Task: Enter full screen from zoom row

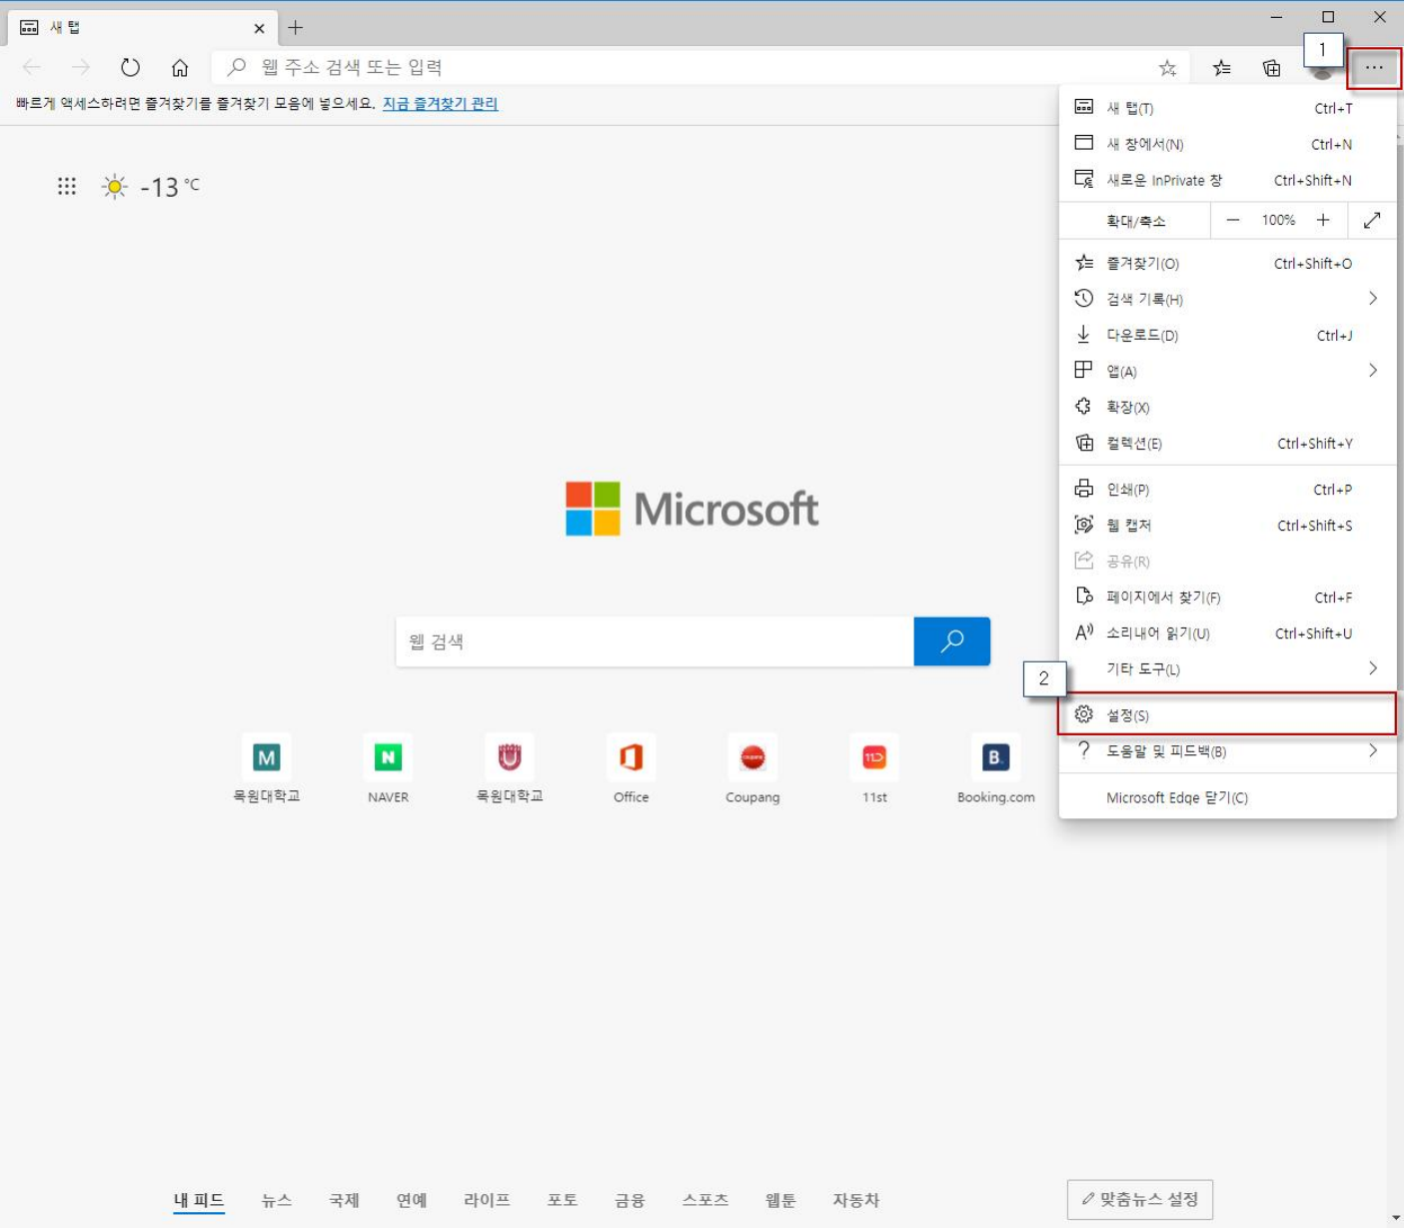Action: click(1372, 220)
